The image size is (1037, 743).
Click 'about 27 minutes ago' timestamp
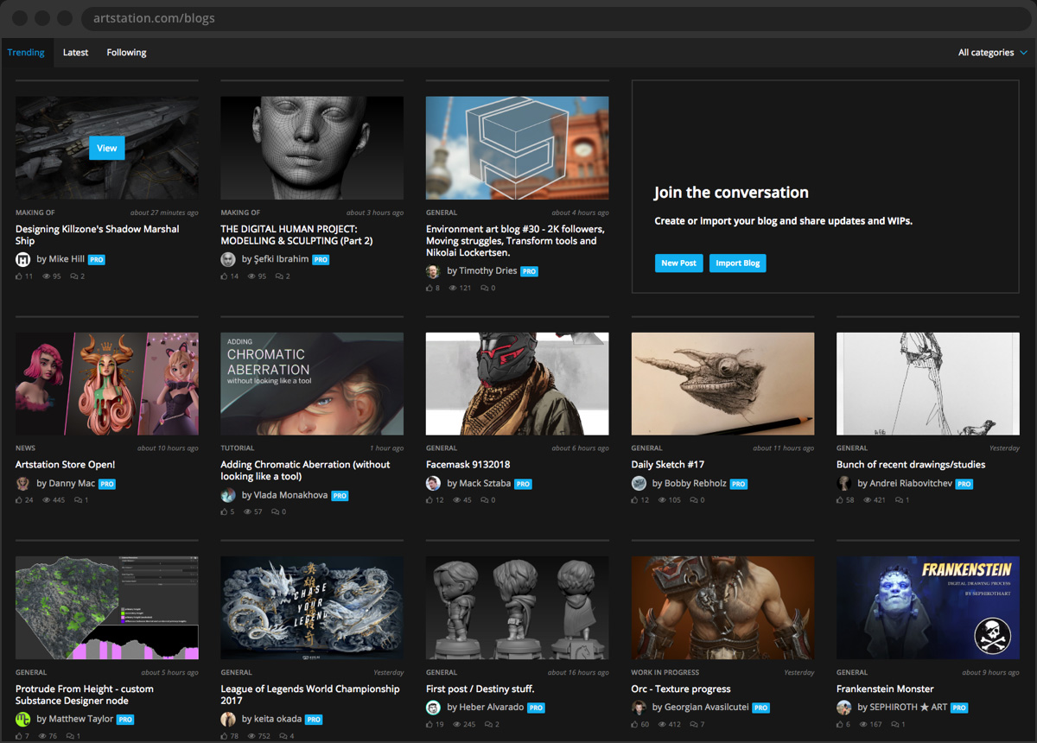tap(164, 213)
